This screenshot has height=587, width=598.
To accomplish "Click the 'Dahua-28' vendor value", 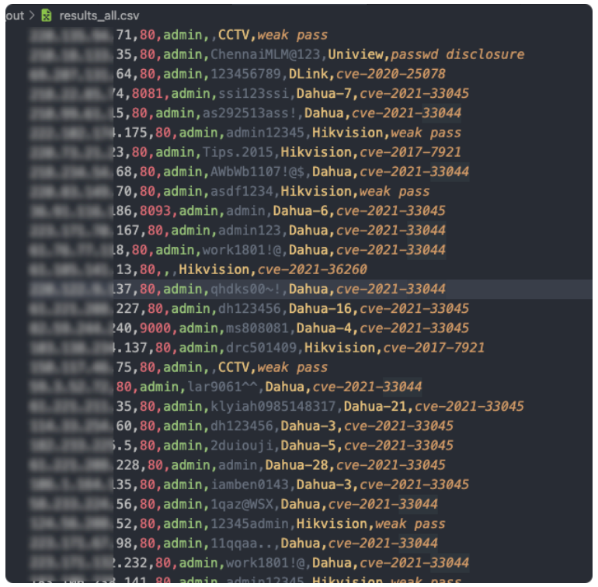I will pyautogui.click(x=297, y=465).
